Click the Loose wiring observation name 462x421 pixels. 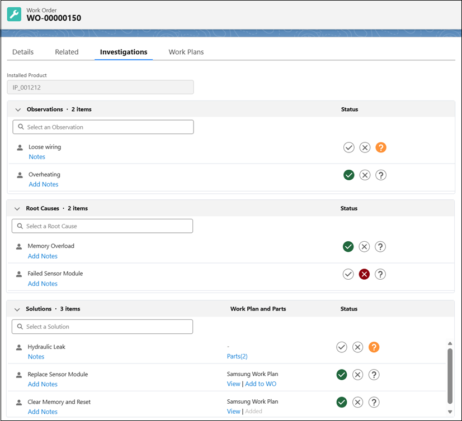(45, 147)
